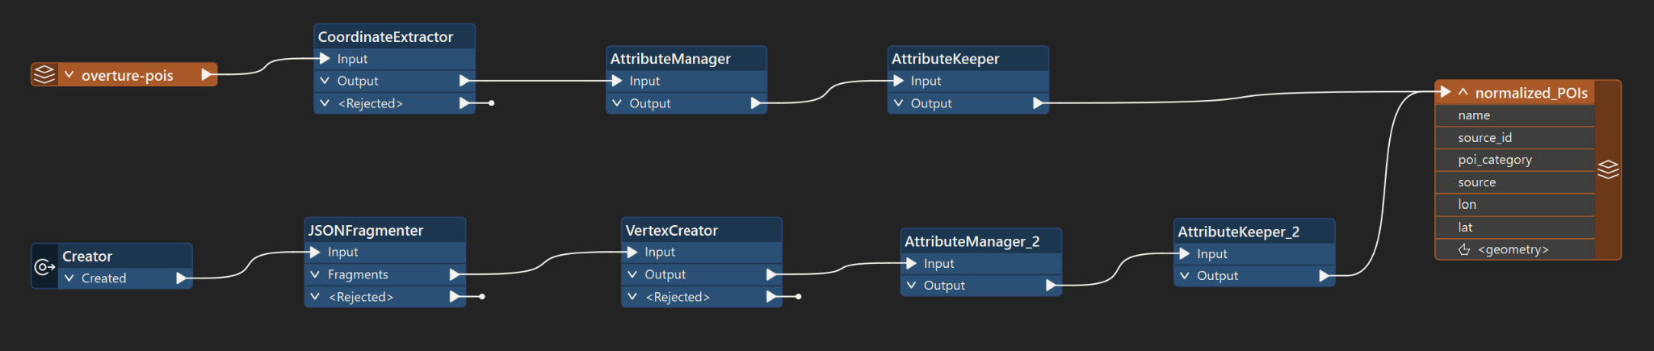Click the VertexCreator Output port arrow

tap(771, 274)
